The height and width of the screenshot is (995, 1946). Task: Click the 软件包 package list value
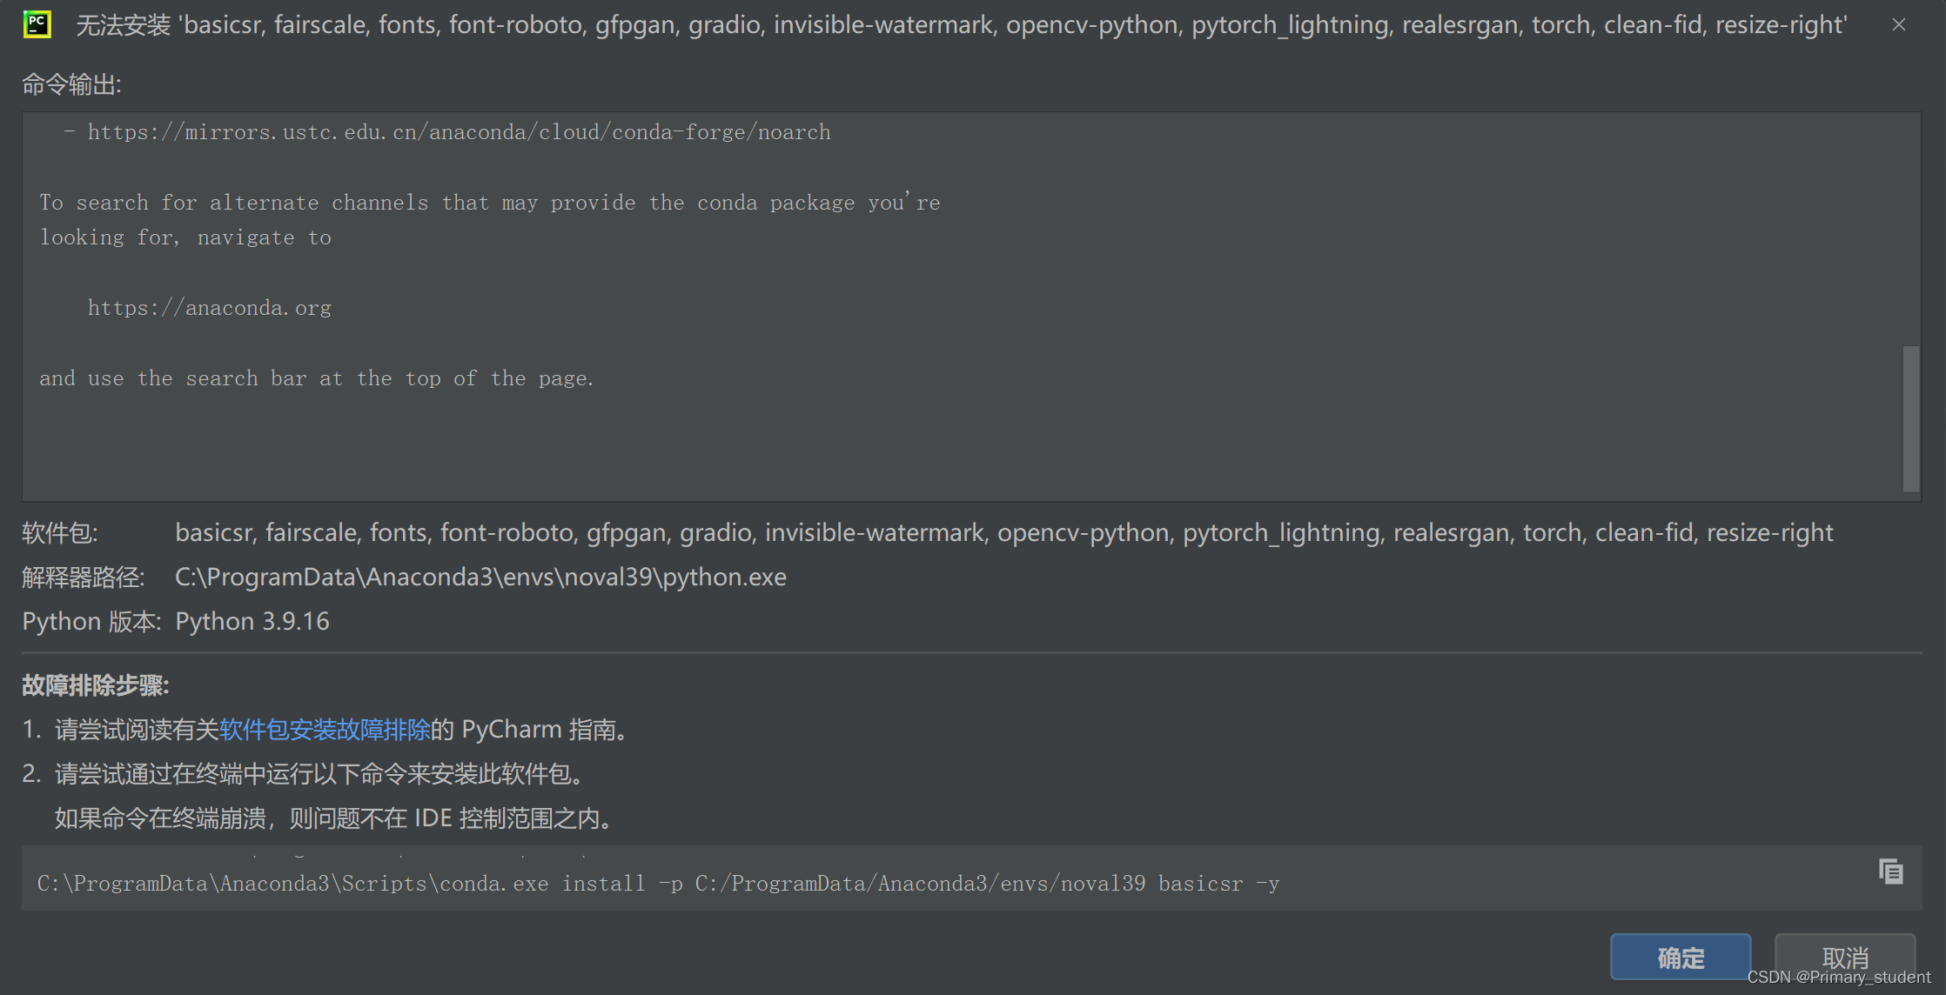coord(1004,532)
